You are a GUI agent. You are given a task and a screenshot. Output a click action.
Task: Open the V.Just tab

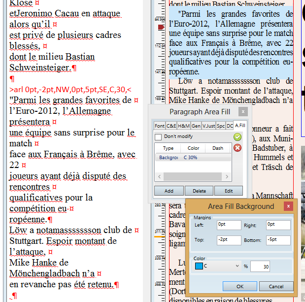coord(208,126)
